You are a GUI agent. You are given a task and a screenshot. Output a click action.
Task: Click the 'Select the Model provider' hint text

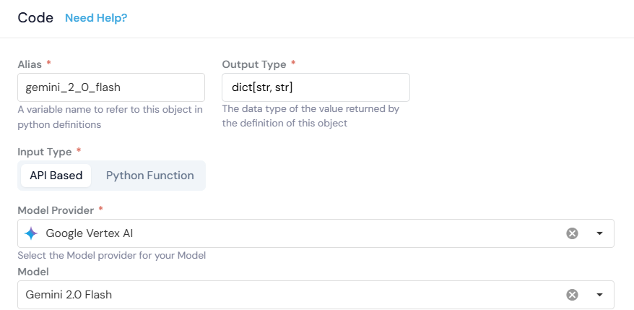pyautogui.click(x=111, y=255)
